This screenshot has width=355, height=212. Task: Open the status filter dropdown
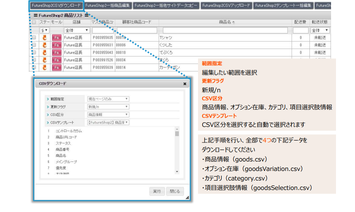pos(44,30)
